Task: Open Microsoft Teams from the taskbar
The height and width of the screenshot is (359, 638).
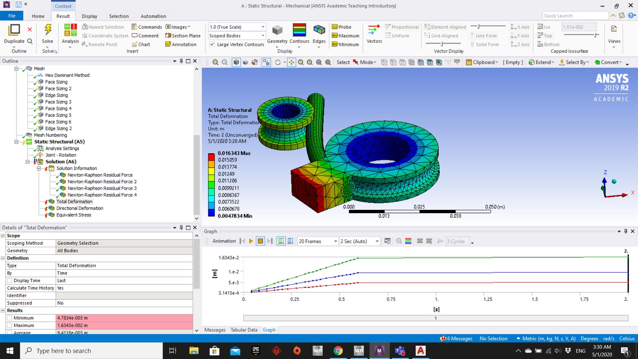Action: 400,351
